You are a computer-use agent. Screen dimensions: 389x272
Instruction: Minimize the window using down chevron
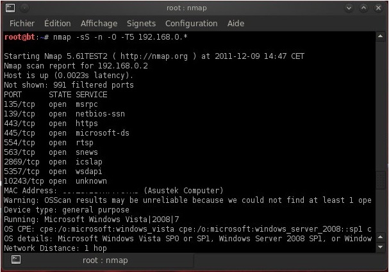click(x=349, y=8)
